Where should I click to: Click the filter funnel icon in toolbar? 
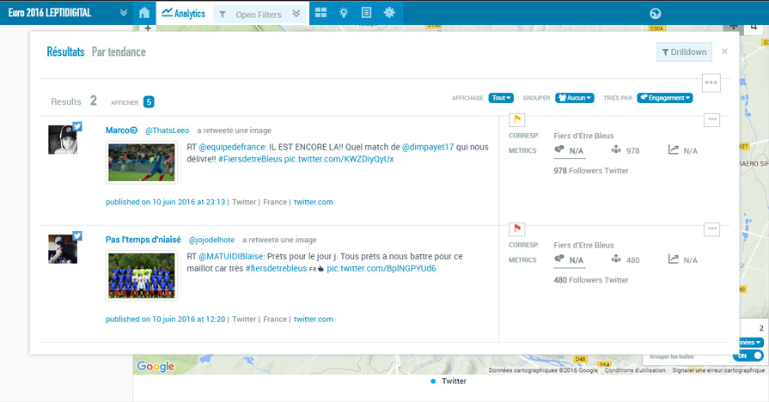pos(223,15)
